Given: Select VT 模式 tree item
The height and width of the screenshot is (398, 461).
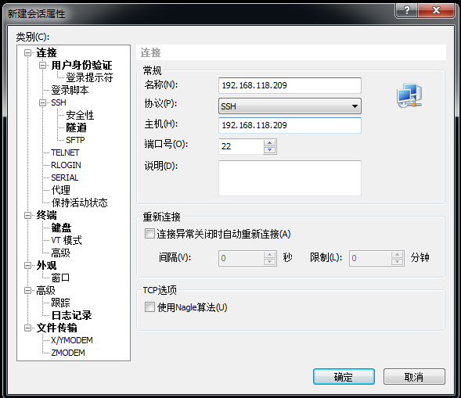Looking at the screenshot, I should [x=67, y=240].
